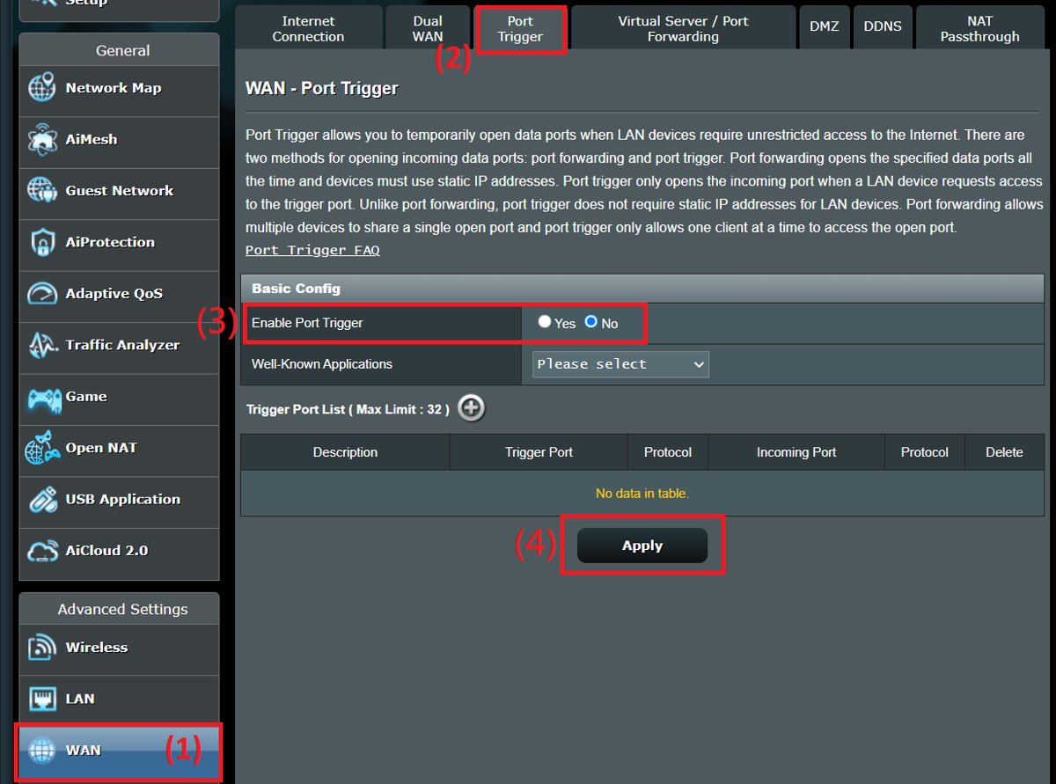Go to Guest Network menu label
Viewport: 1056px width, 784px height.
click(x=119, y=190)
